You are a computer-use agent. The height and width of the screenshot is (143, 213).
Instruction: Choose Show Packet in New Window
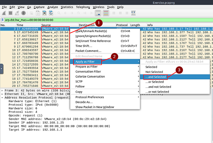pyautogui.click(x=105, y=107)
